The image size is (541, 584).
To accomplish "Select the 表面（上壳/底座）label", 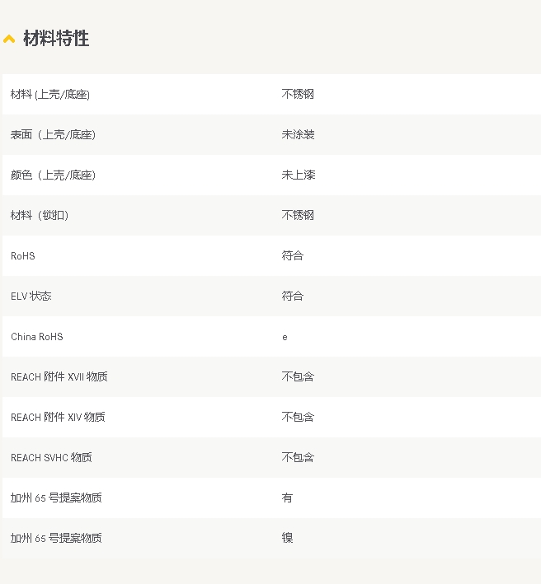I will 53,135.
